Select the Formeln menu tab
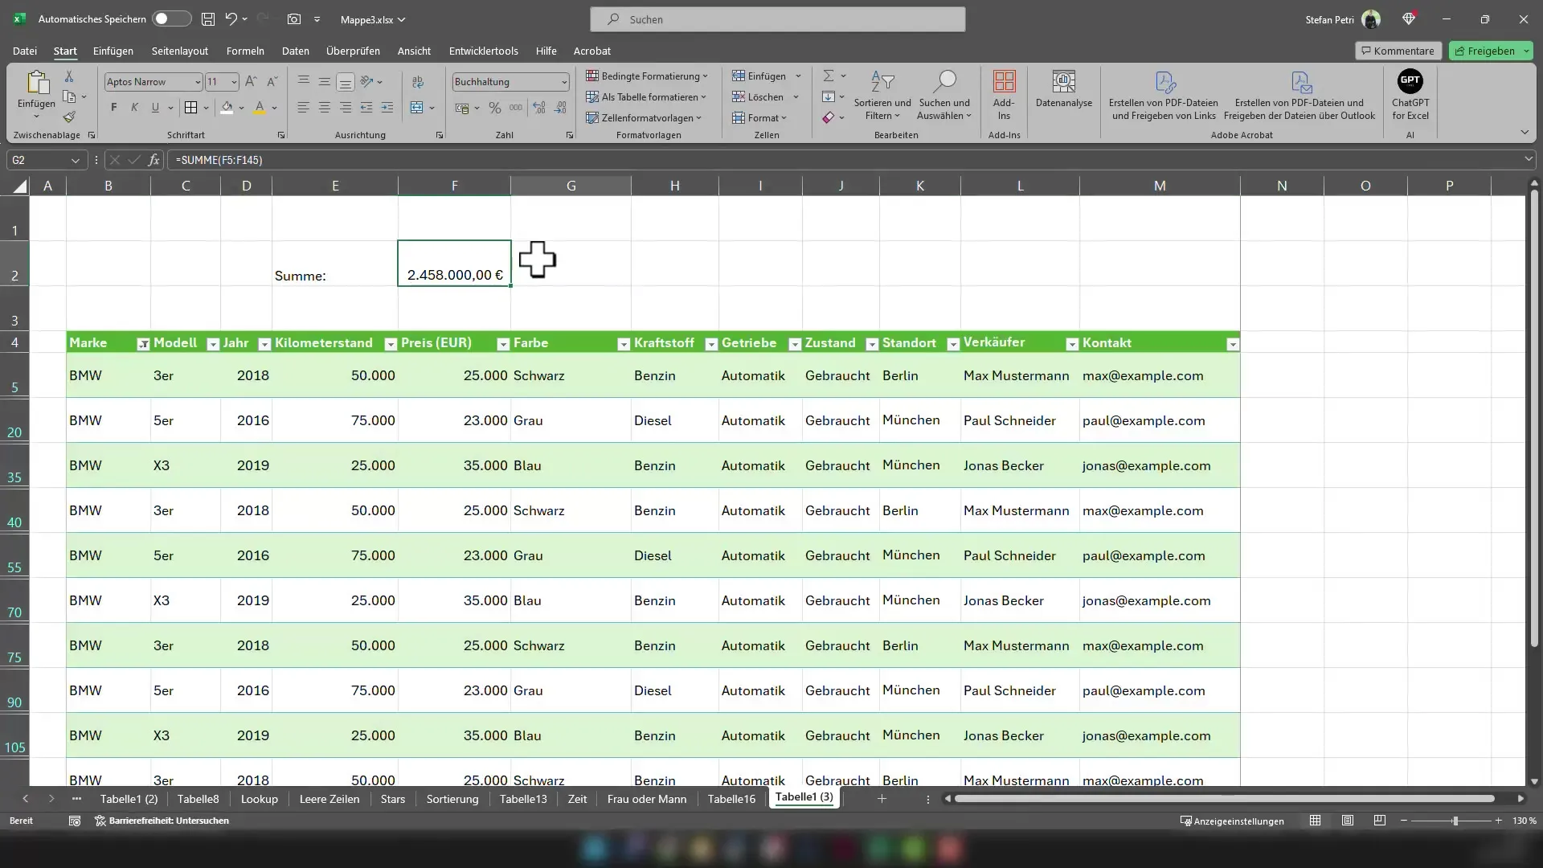This screenshot has width=1543, height=868. click(245, 51)
